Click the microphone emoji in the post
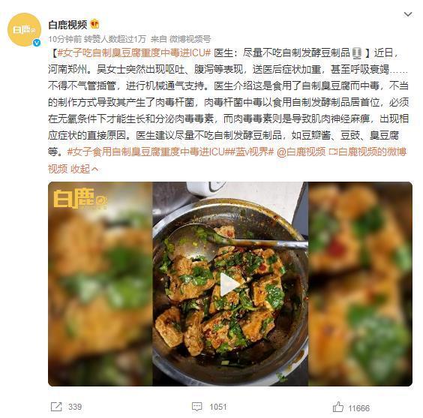 pos(357,53)
